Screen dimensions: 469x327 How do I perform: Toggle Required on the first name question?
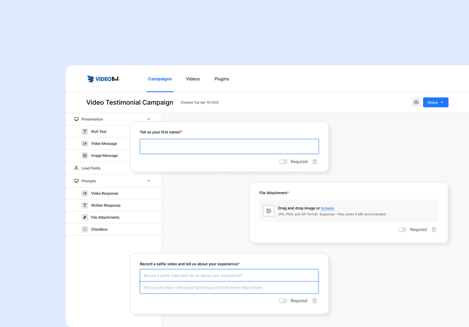coord(283,161)
